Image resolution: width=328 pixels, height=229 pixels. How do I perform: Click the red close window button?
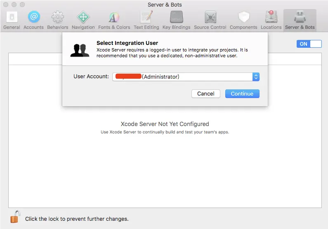[6, 5]
